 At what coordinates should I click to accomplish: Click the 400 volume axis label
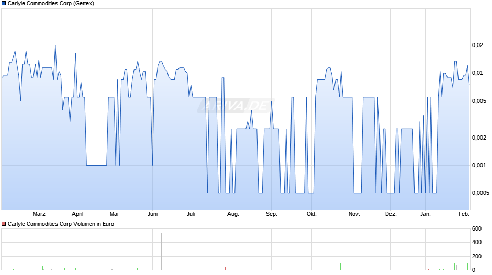pyautogui.click(x=477, y=243)
